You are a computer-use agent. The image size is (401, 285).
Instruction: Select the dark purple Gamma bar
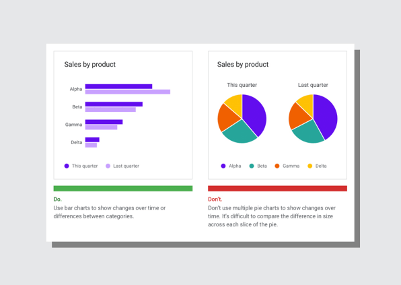(x=104, y=122)
